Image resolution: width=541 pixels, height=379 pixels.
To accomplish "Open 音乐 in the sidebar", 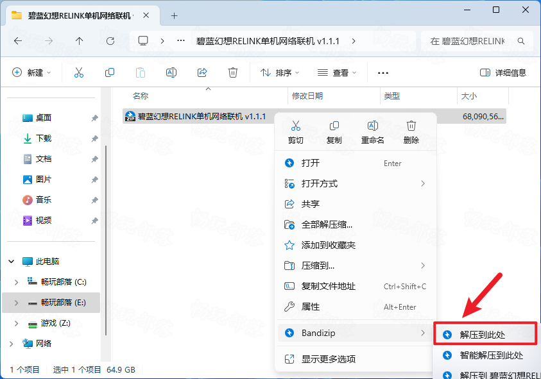I will click(x=44, y=200).
